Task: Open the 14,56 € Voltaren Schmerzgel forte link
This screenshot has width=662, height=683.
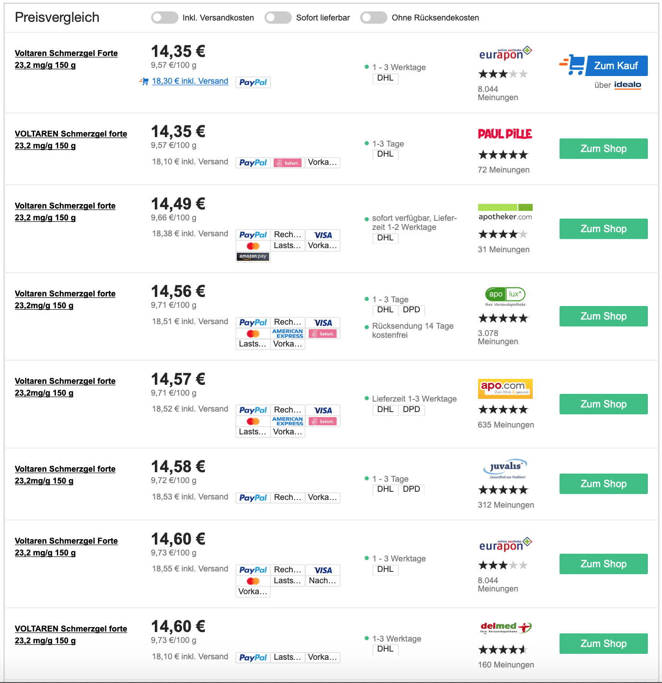Action: (x=65, y=300)
